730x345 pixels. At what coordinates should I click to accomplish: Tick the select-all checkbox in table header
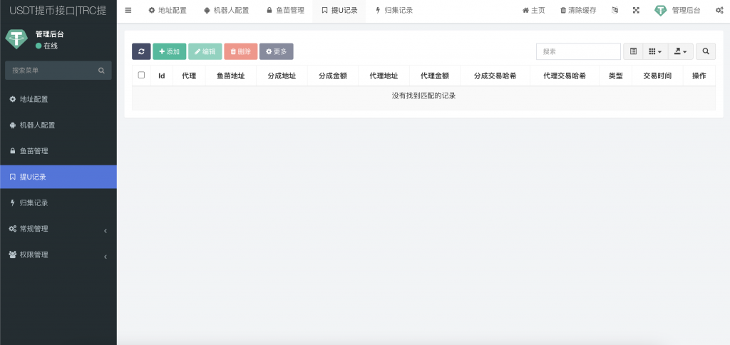[141, 75]
